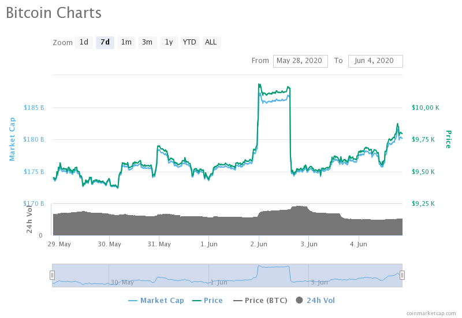Click the 4. Jun axis label

pos(359,244)
